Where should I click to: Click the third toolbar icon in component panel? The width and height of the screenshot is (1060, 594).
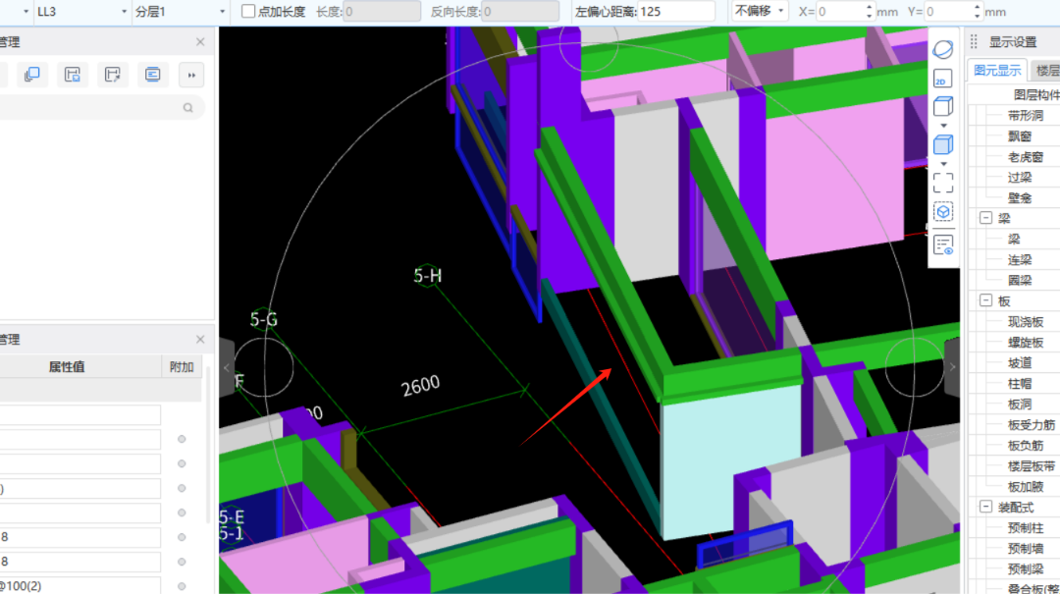click(x=112, y=75)
